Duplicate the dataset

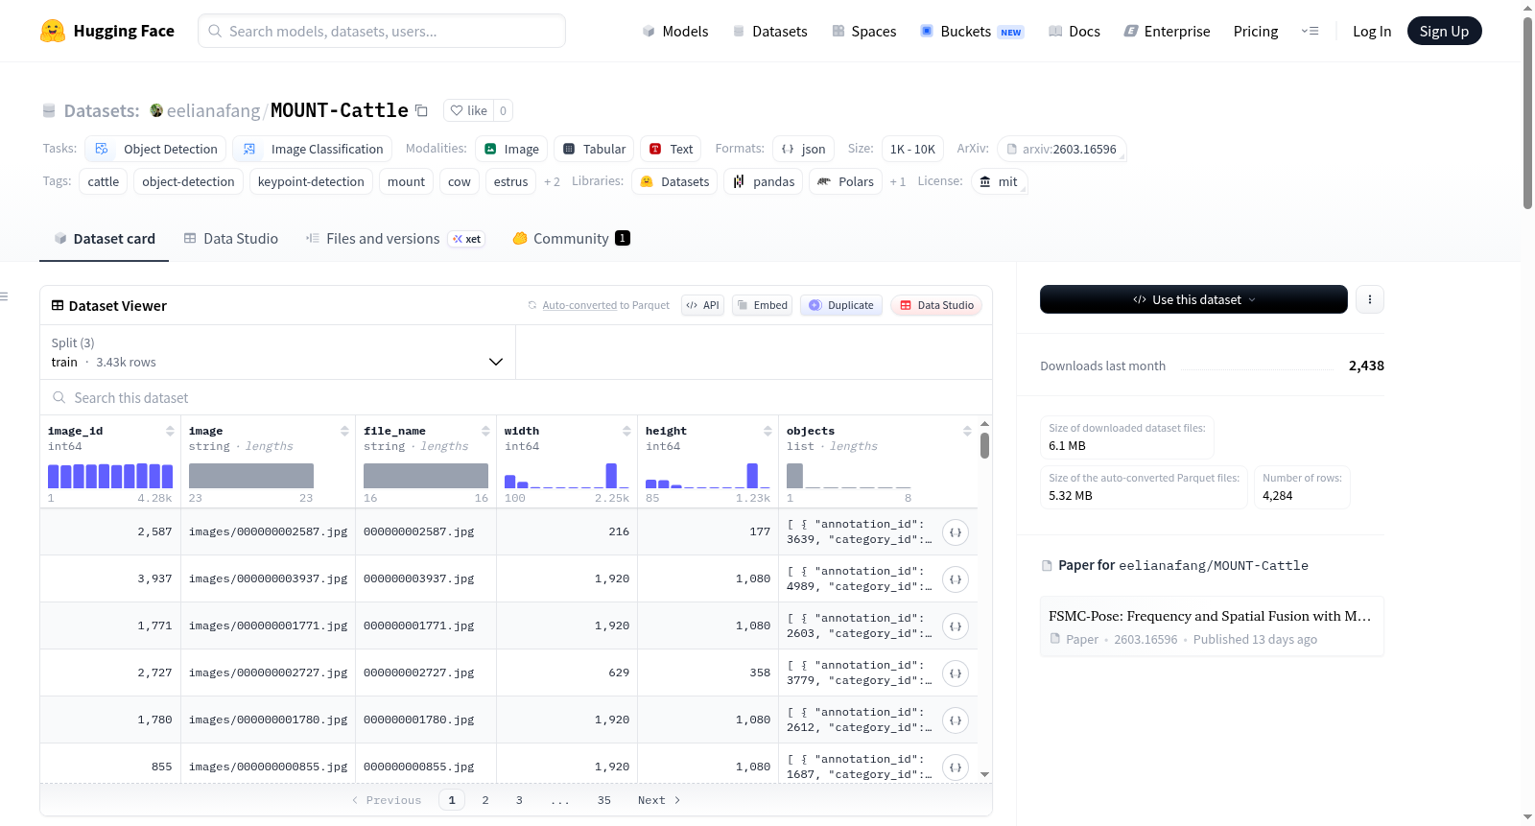(x=841, y=305)
